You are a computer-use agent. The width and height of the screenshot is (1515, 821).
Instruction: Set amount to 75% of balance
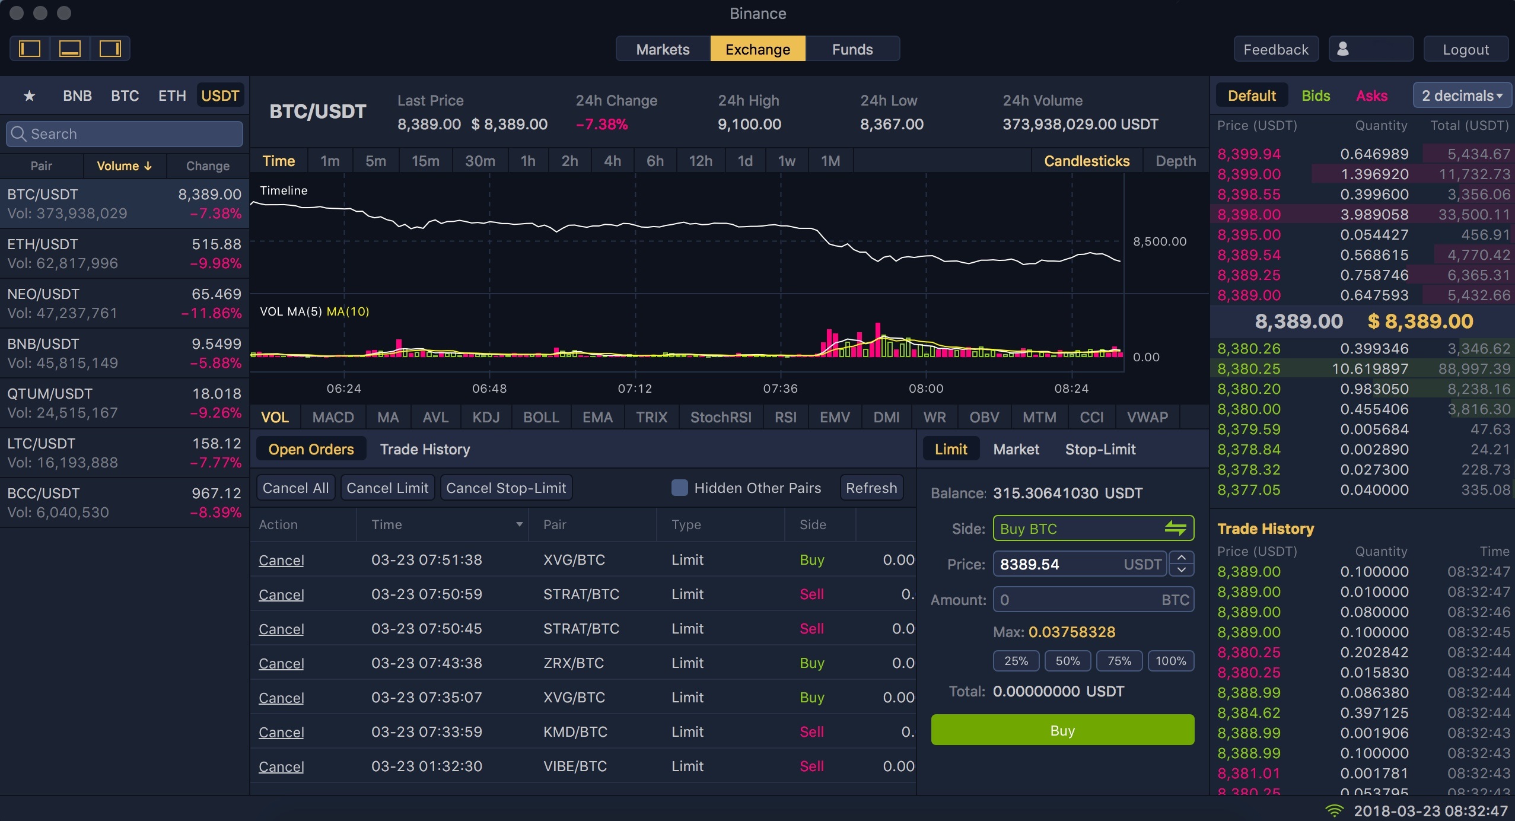tap(1119, 661)
